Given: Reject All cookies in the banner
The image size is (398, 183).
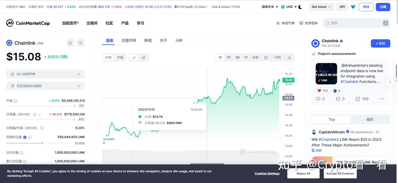Looking at the screenshot, I should [303, 173].
